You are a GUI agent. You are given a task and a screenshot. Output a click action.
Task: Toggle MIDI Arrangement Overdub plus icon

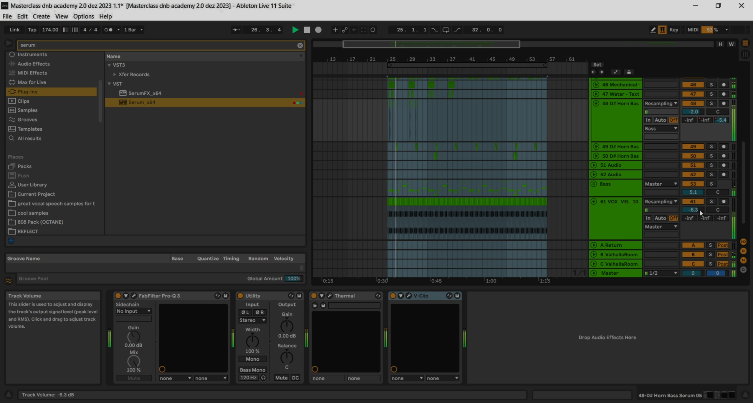pos(335,30)
